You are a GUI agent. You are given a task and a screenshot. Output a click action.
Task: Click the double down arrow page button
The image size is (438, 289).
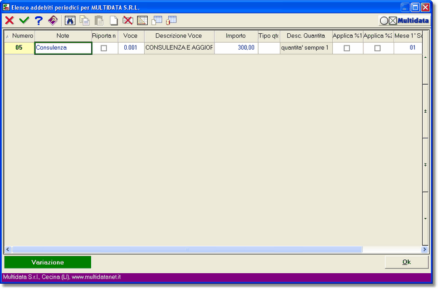pyautogui.click(x=425, y=165)
